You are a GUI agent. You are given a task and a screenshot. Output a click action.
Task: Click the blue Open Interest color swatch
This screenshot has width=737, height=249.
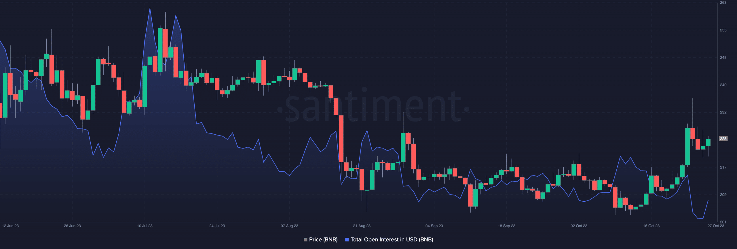347,240
